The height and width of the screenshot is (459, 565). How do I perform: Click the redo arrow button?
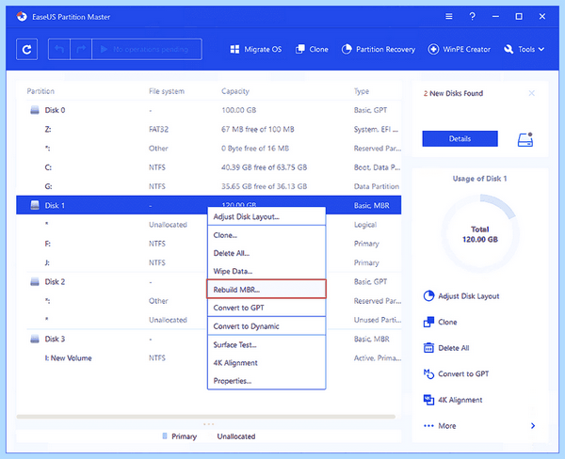click(x=81, y=49)
